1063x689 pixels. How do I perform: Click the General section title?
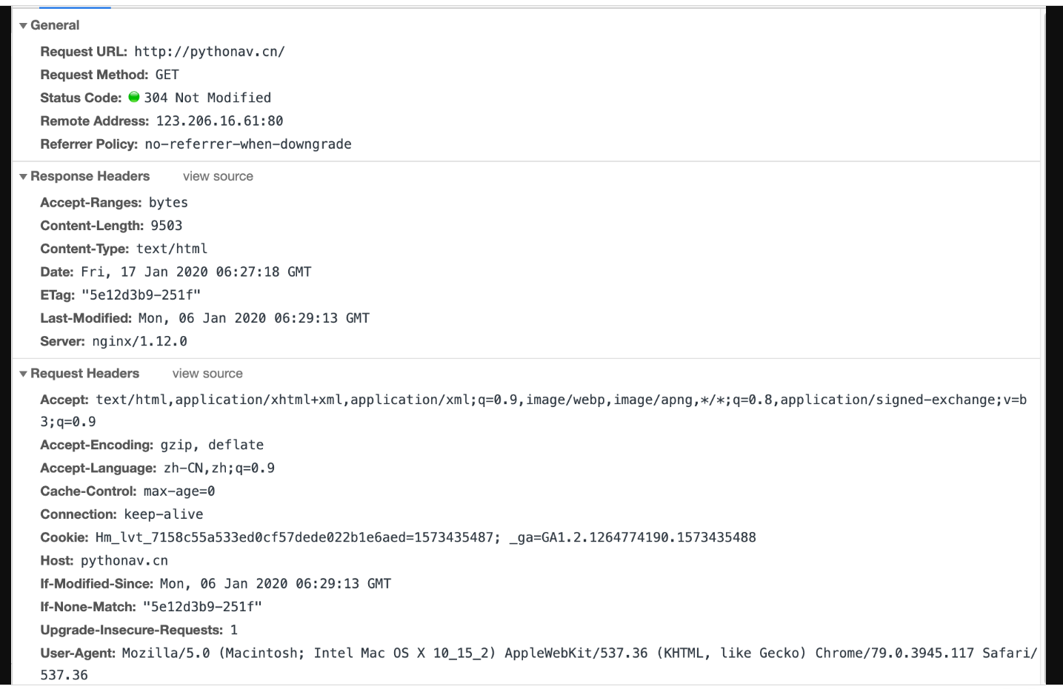click(x=55, y=26)
